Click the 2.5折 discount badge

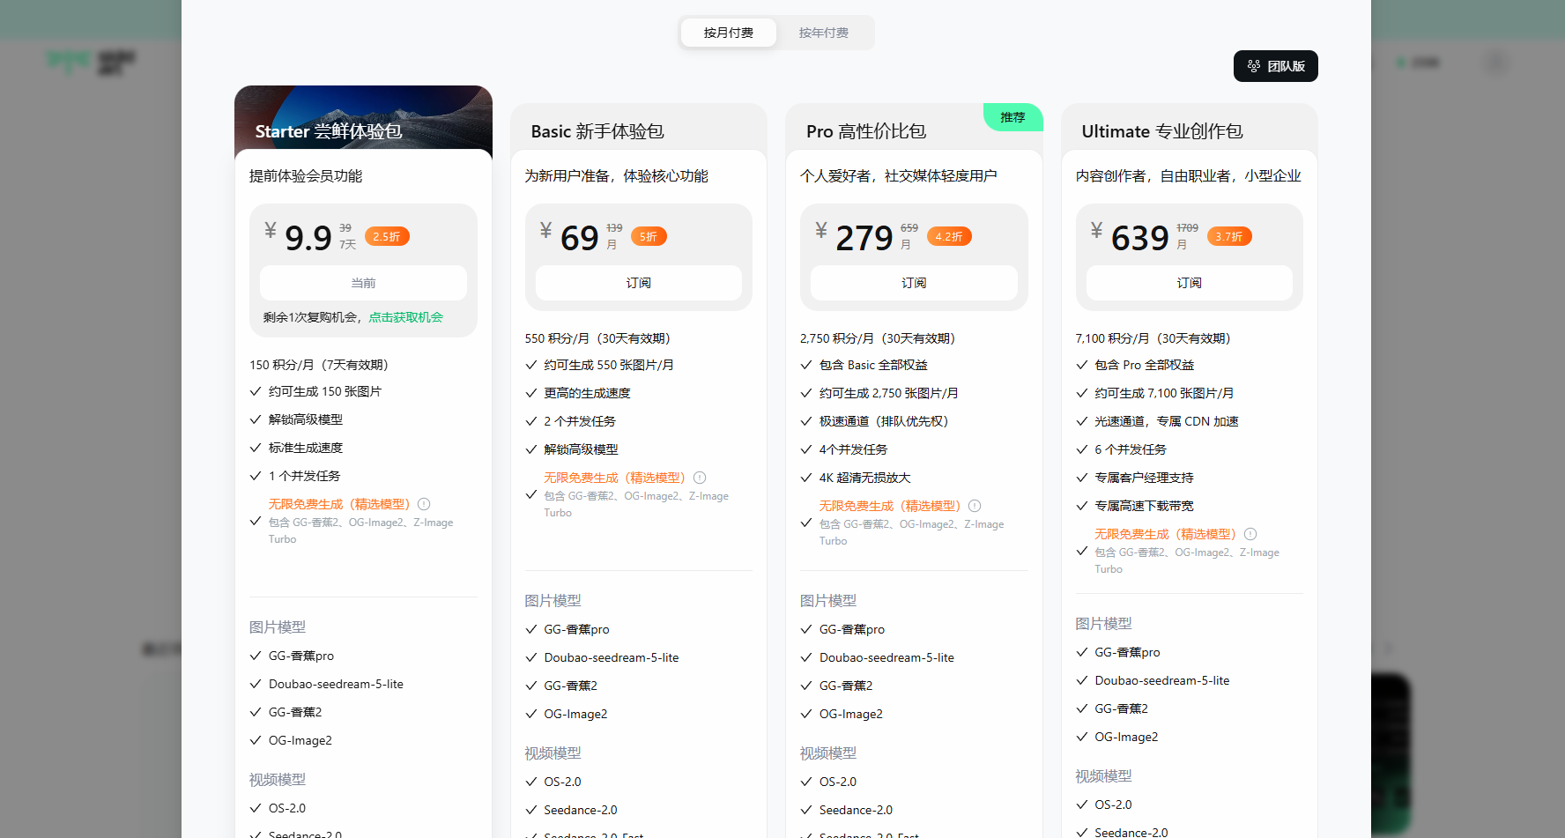tap(387, 236)
